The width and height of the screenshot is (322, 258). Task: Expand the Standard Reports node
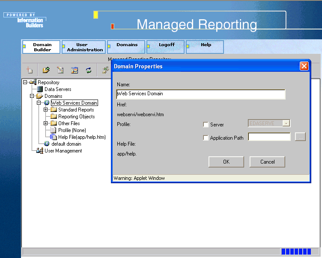(x=45, y=110)
